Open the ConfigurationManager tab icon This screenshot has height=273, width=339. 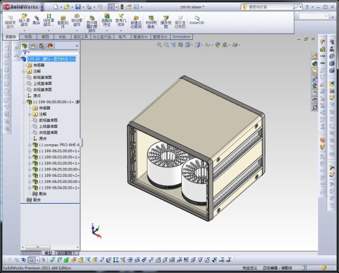42,46
